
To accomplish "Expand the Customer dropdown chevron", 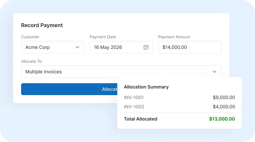I will (x=77, y=47).
